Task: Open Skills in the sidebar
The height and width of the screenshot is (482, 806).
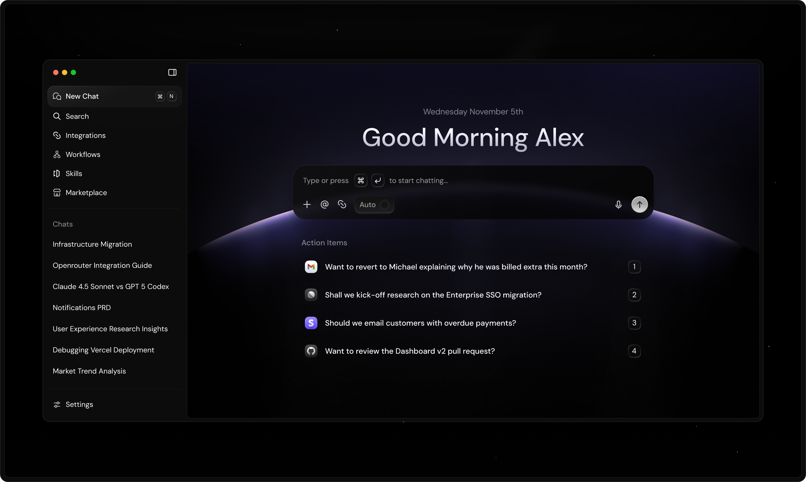Action: pos(74,173)
